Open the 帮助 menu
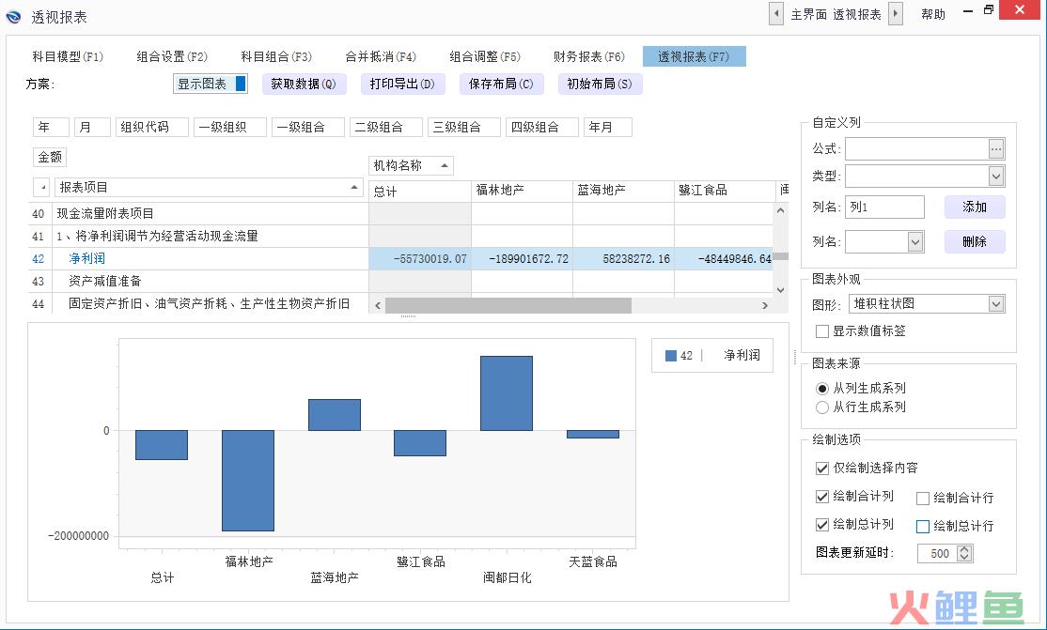The image size is (1047, 630). (x=933, y=15)
